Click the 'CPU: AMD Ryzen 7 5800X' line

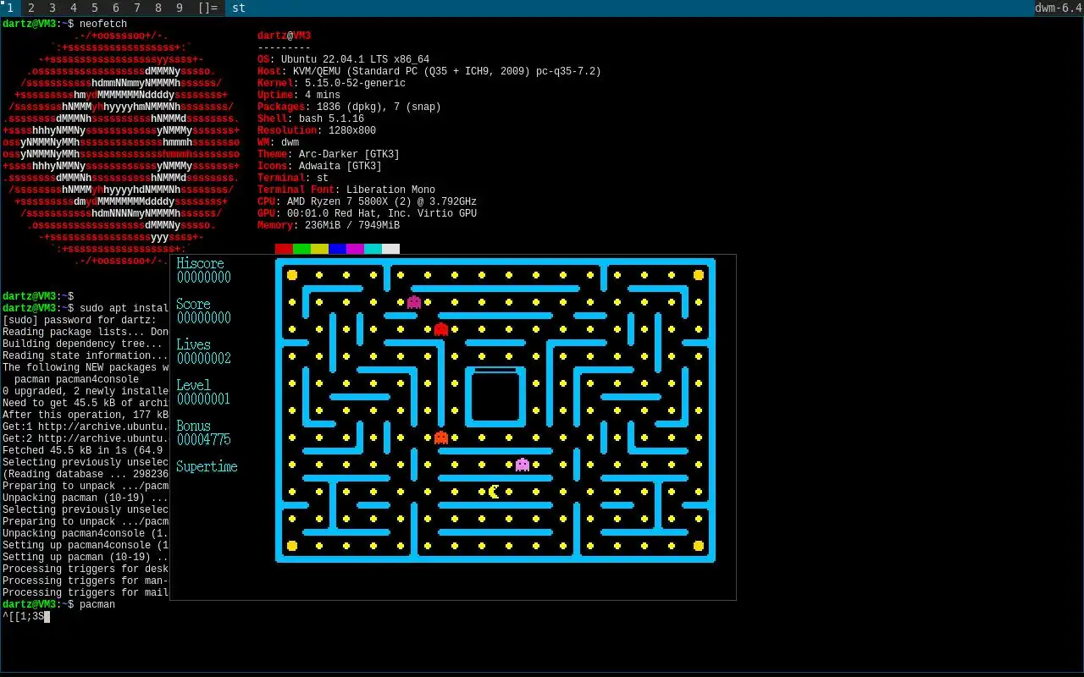point(367,201)
